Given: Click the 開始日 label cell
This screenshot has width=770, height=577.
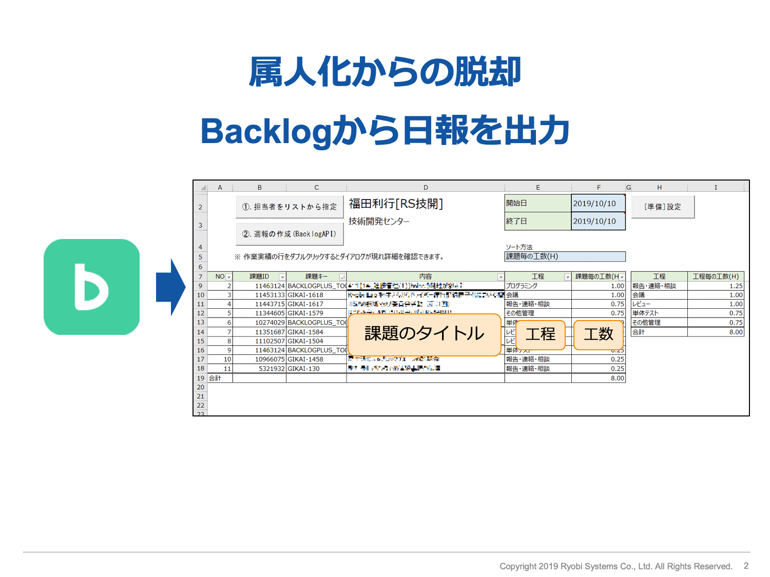Looking at the screenshot, I should coord(538,203).
